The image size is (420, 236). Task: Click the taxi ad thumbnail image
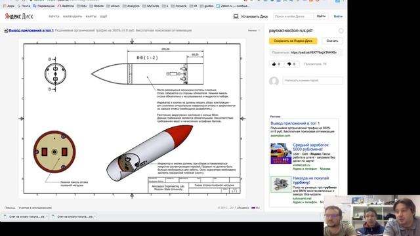point(281,153)
